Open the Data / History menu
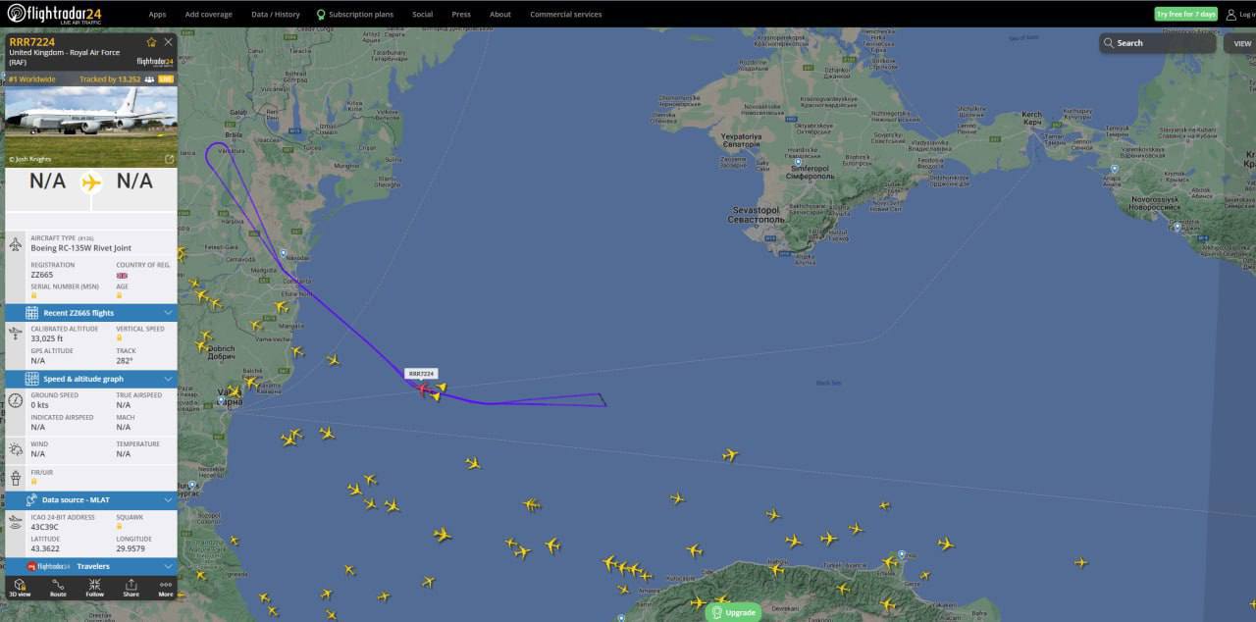 276,15
